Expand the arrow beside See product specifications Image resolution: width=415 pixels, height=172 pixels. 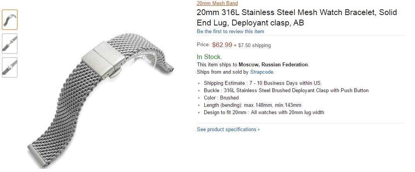259,130
